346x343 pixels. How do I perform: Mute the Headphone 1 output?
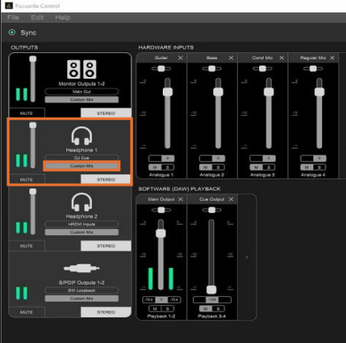click(x=27, y=179)
